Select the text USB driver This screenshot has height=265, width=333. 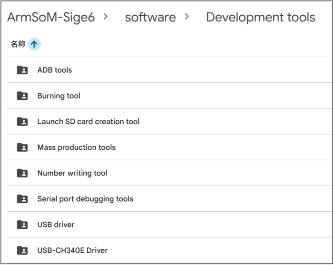click(x=56, y=225)
